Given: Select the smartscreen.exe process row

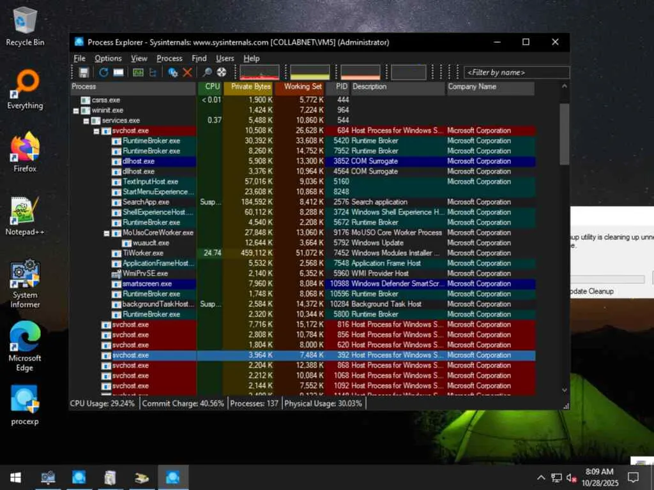Looking at the screenshot, I should 302,284.
